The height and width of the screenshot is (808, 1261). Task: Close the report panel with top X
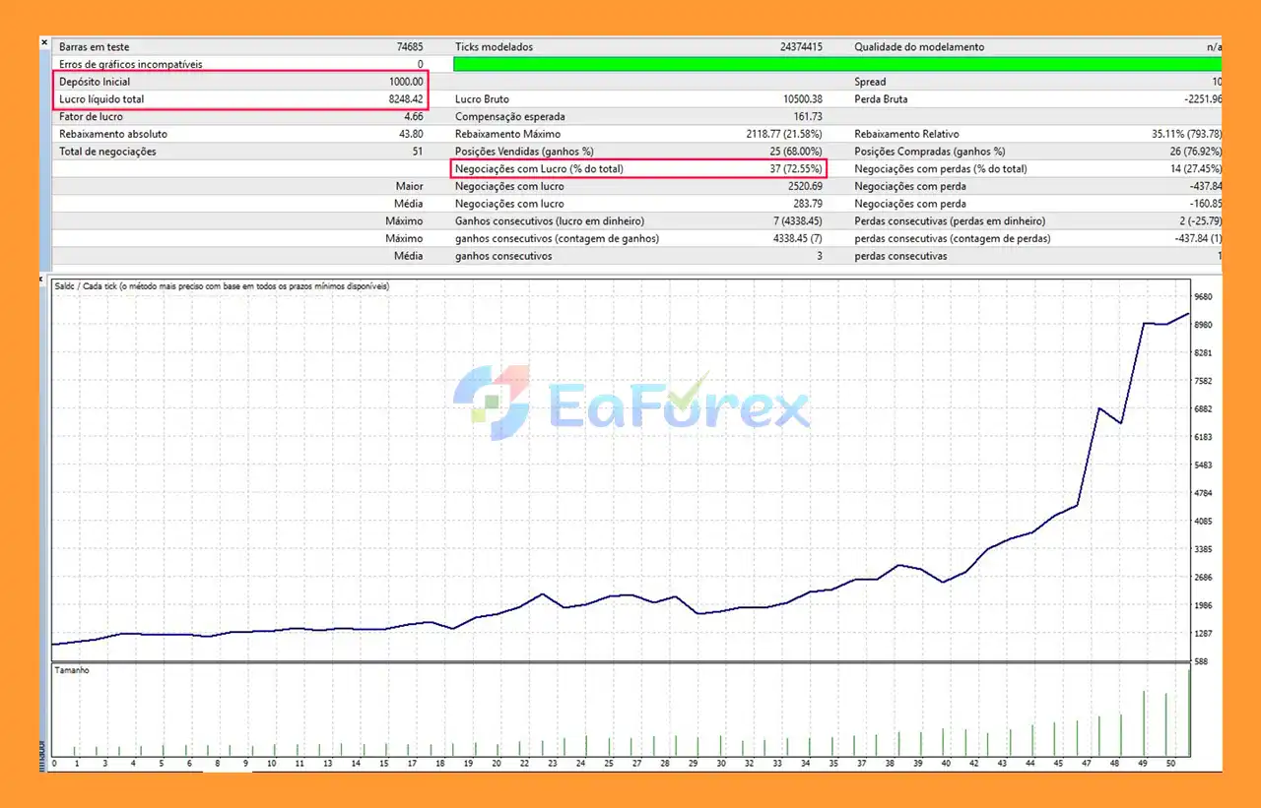coord(44,42)
